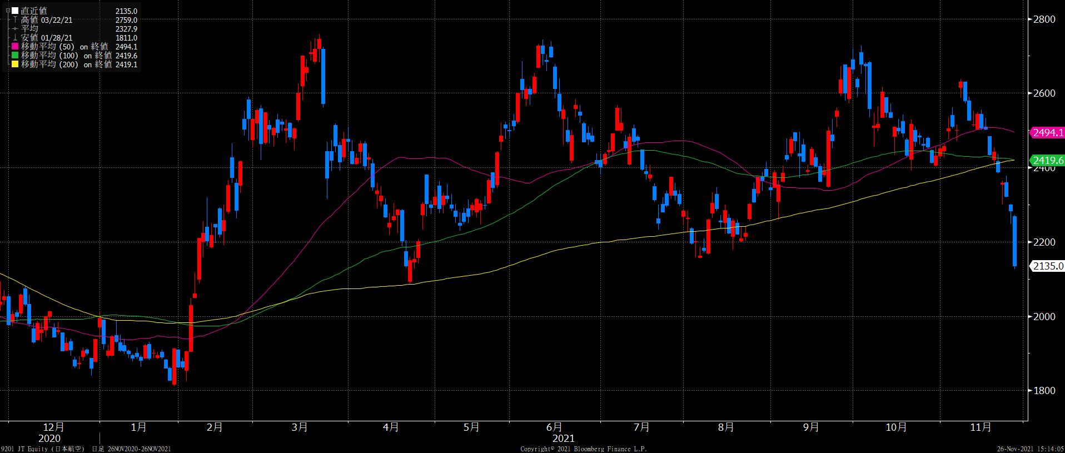Click the green 2419.6 price axis label
The image size is (1065, 453).
(1047, 162)
